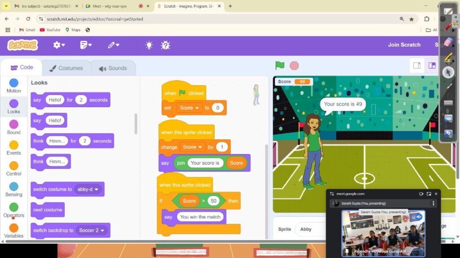Image resolution: width=460 pixels, height=258 pixels.
Task: Switch to large stage layout
Action: [432, 65]
